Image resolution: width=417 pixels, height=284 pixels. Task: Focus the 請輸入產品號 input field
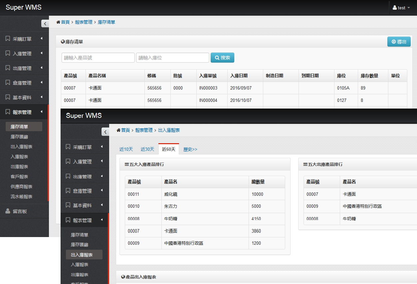(98, 58)
